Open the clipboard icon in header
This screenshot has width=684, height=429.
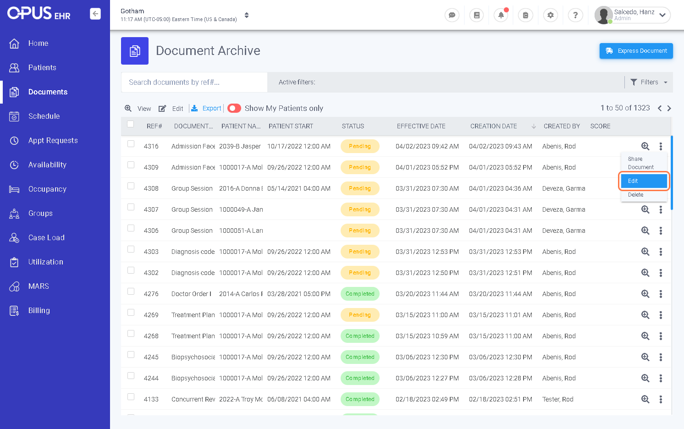pos(525,15)
